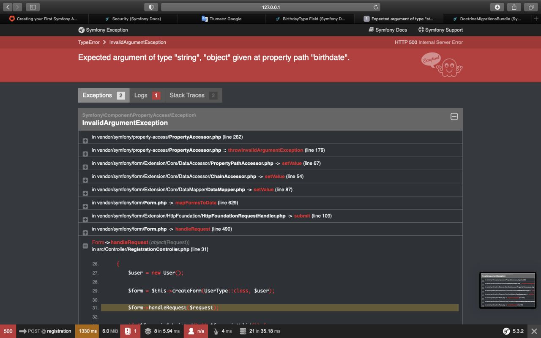Expand throwInvalidArgumentException line 179 trace
The width and height of the screenshot is (541, 338).
[85, 153]
